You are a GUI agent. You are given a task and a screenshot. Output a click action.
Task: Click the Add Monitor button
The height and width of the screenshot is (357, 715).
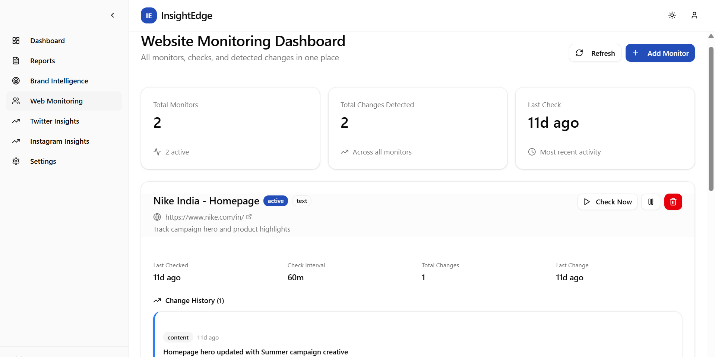click(x=660, y=53)
